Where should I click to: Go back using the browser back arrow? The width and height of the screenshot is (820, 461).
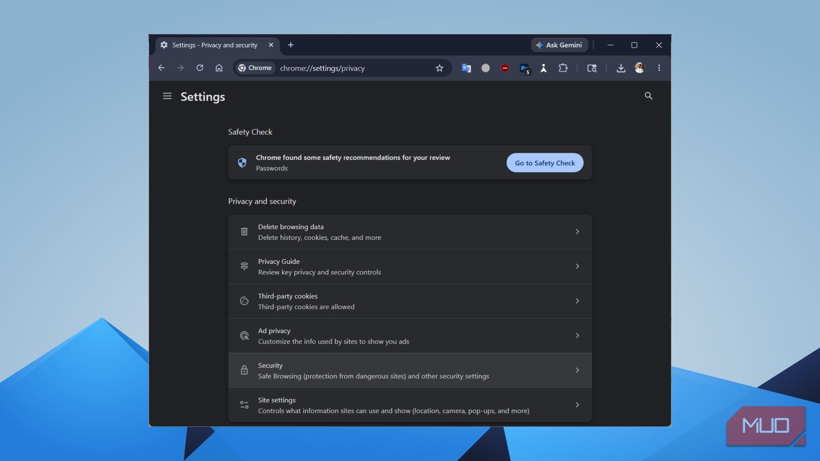tap(161, 68)
